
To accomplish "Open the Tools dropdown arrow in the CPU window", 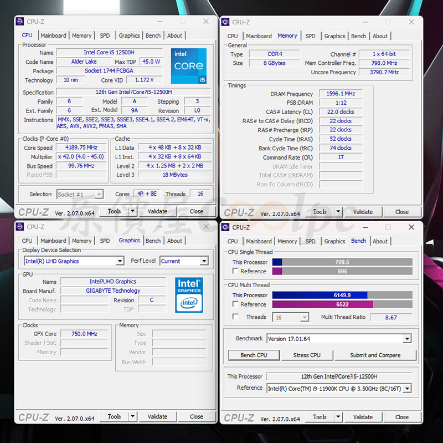I will (132, 211).
